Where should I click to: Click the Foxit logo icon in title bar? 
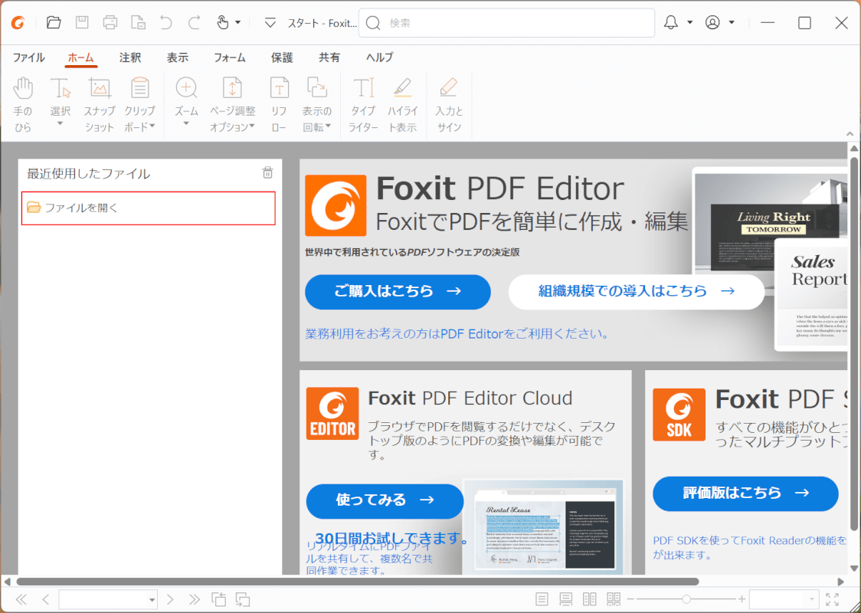point(18,22)
